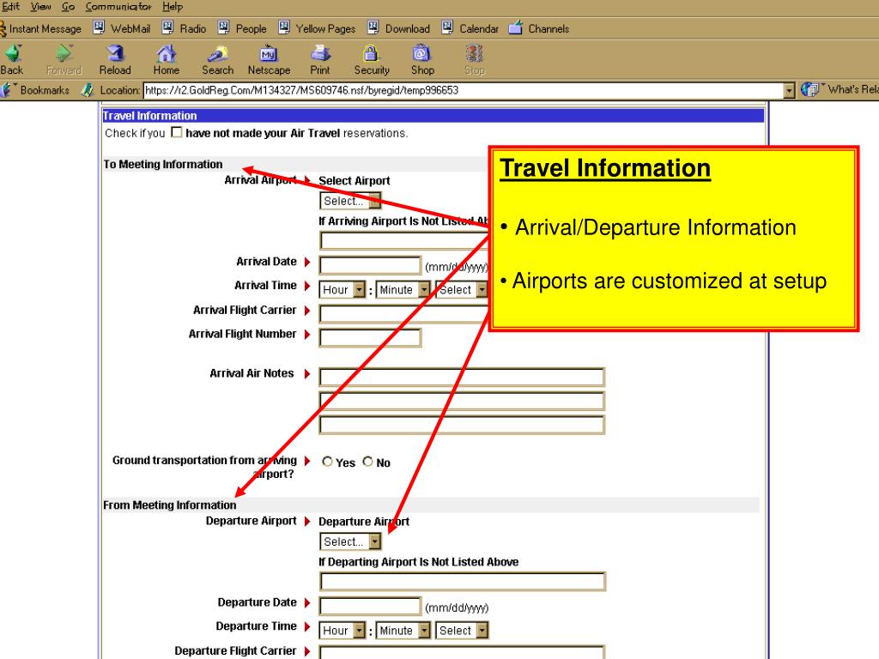Open the Go menu

point(69,7)
